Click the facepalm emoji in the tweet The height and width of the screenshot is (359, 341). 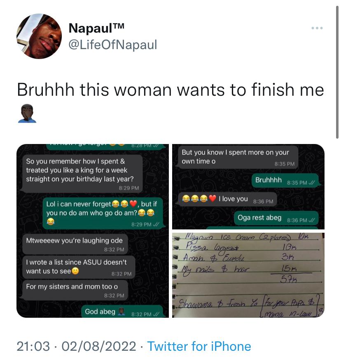pyautogui.click(x=27, y=113)
